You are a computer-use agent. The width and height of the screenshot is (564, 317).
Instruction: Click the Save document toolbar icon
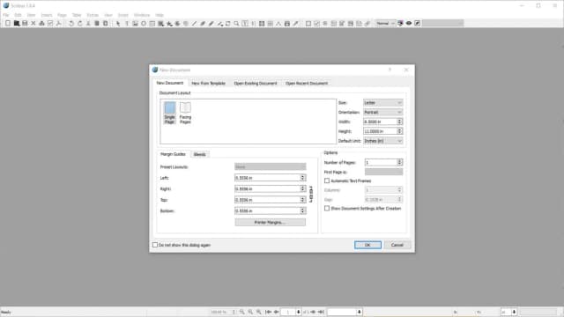pos(25,24)
